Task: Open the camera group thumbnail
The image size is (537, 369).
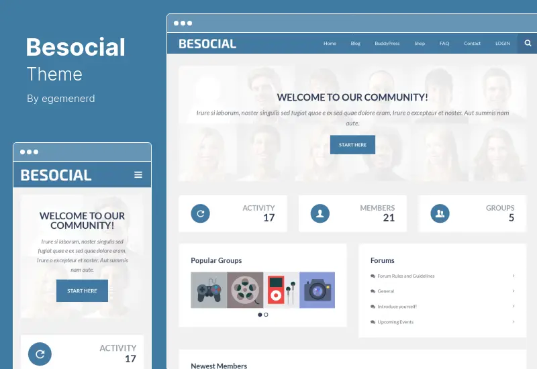Action: click(x=317, y=290)
